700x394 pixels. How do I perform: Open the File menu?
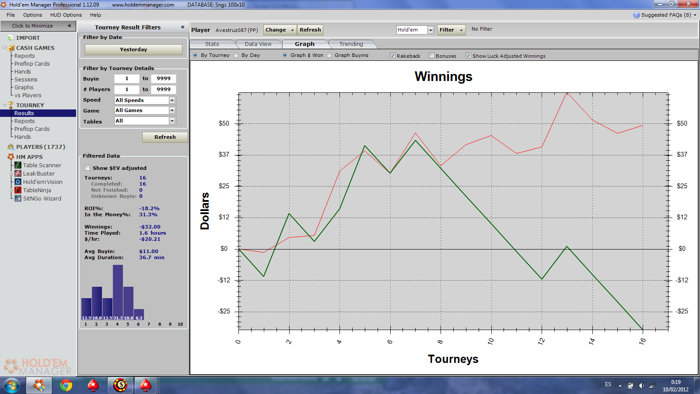(x=10, y=15)
